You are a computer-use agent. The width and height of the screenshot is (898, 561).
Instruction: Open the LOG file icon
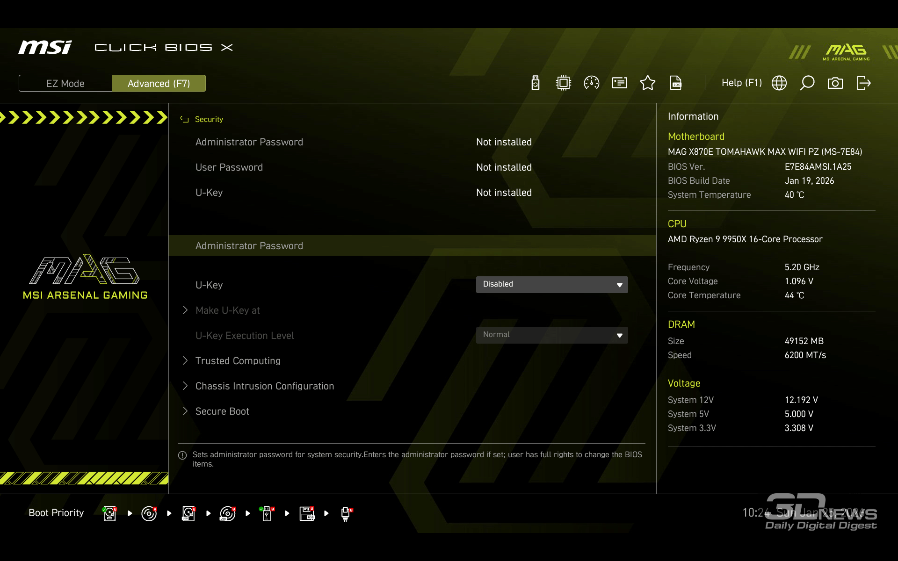(676, 83)
